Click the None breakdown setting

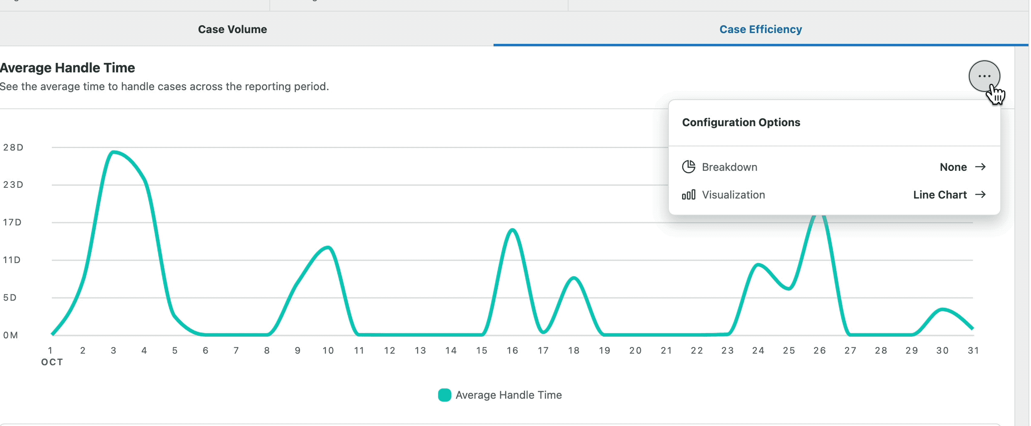953,167
